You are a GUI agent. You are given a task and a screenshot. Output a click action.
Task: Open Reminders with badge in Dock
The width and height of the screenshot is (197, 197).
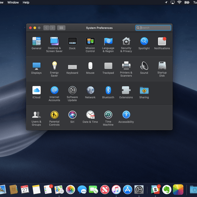pos(48,189)
